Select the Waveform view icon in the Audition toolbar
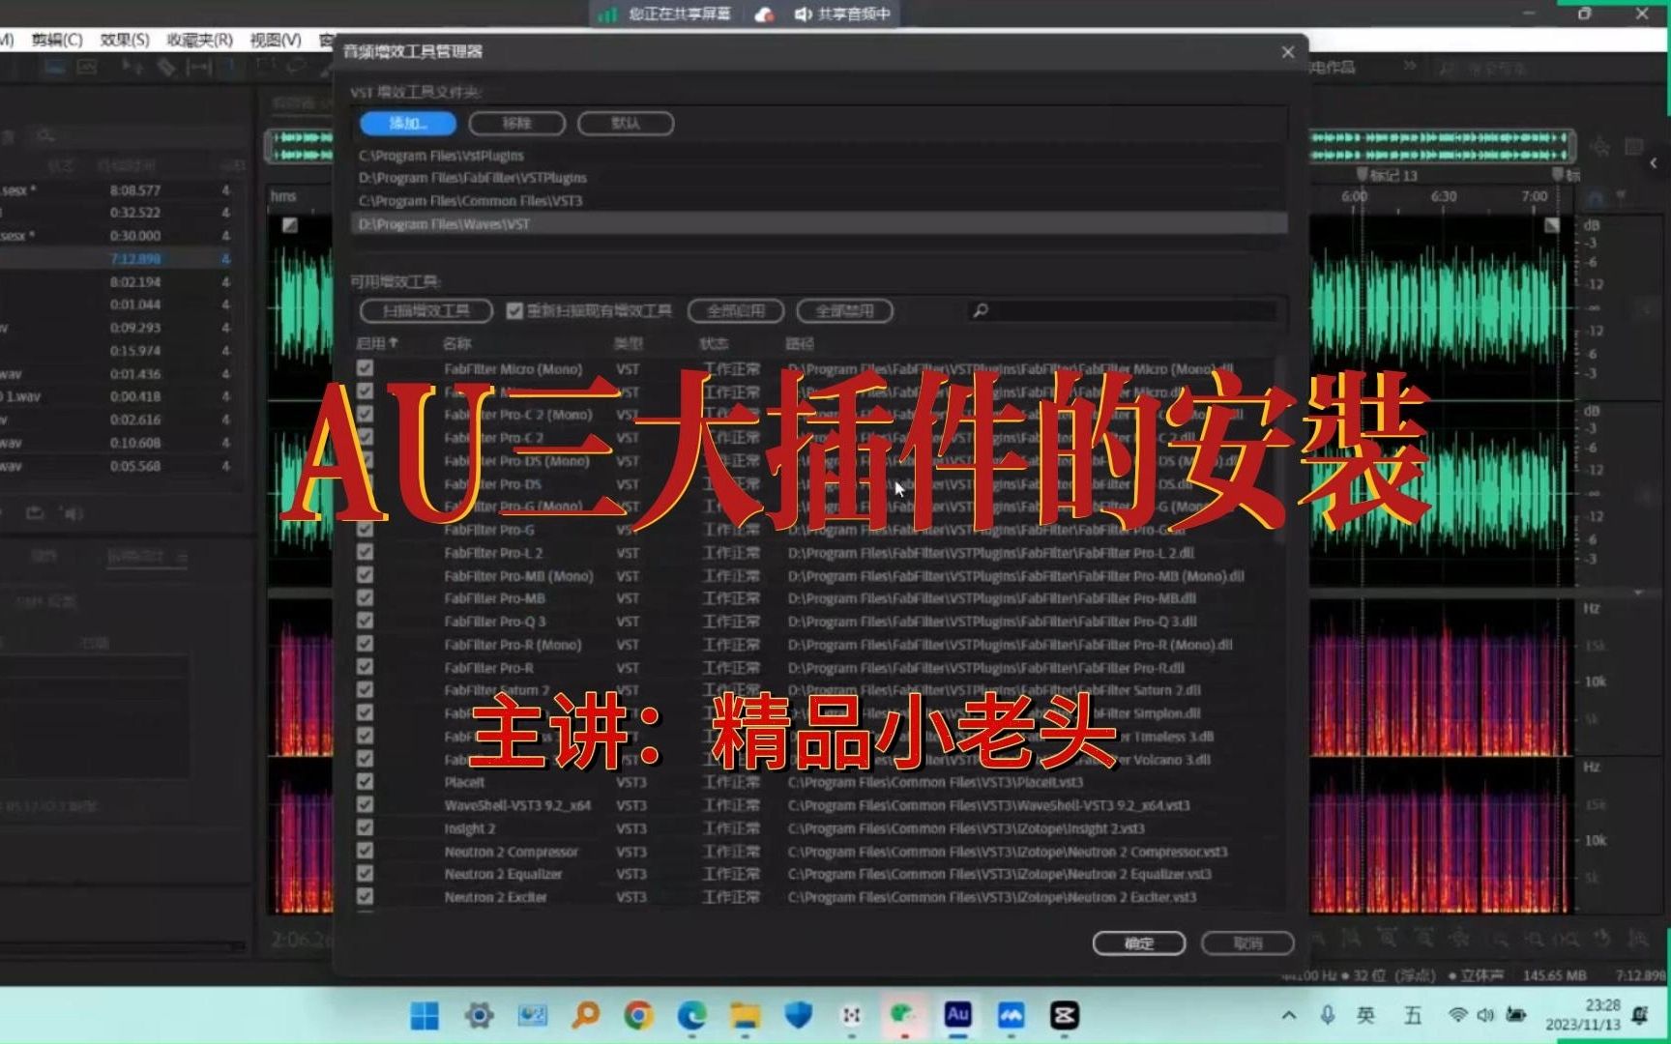The image size is (1671, 1044). [54, 67]
